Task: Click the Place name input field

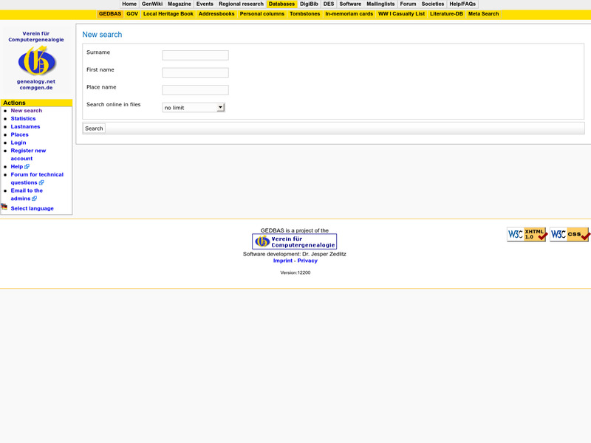Action: [194, 89]
